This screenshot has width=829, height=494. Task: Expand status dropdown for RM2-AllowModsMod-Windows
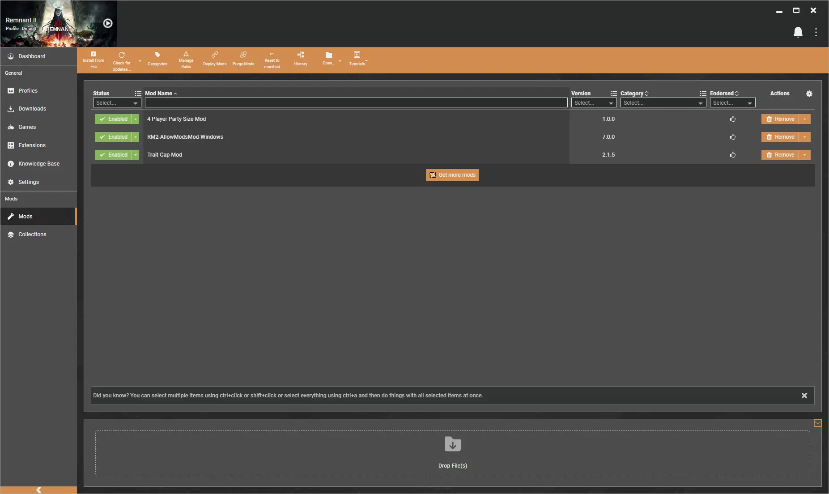coord(136,137)
